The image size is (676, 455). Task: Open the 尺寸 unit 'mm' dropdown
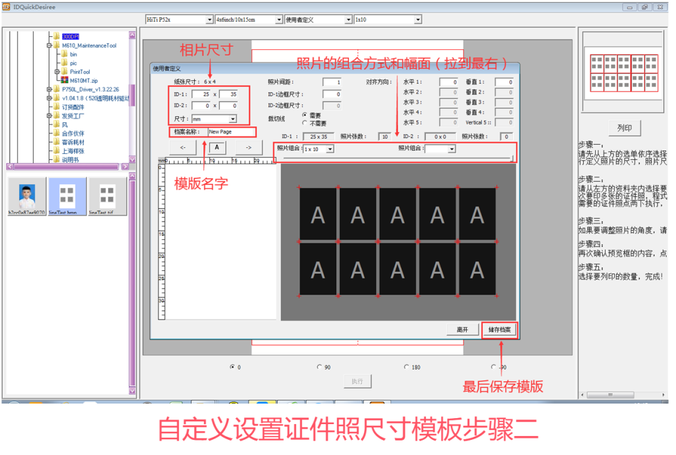point(232,119)
